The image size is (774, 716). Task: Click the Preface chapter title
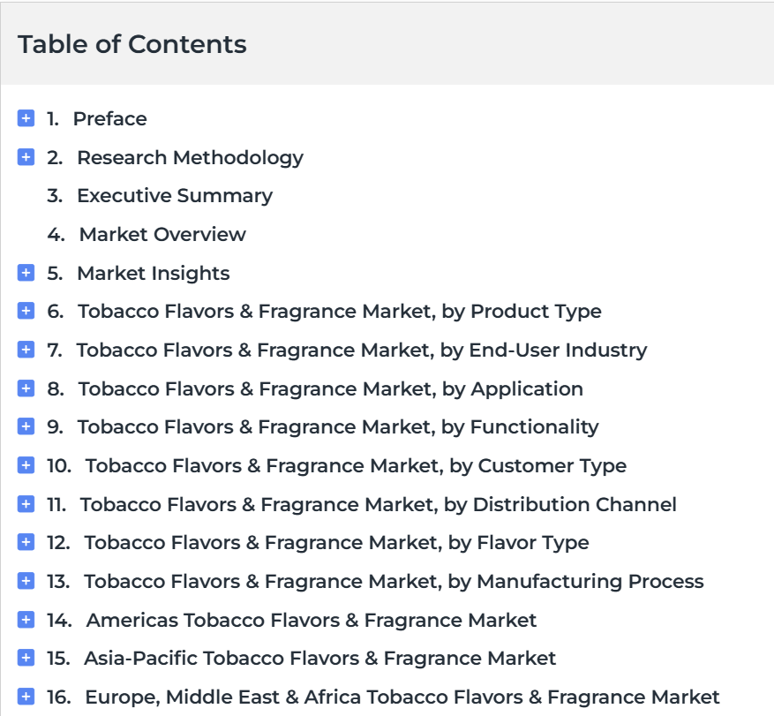109,118
